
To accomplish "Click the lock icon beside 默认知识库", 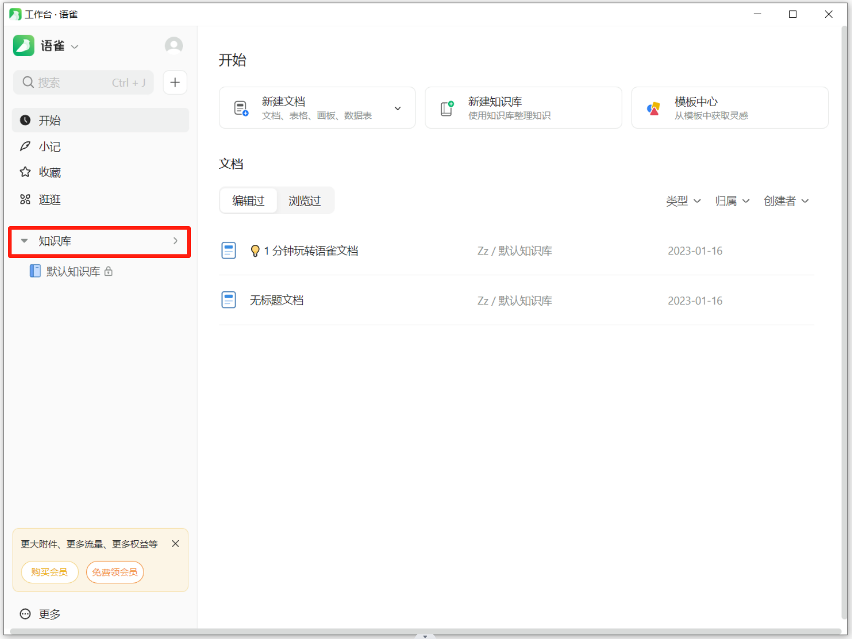I will 108,271.
